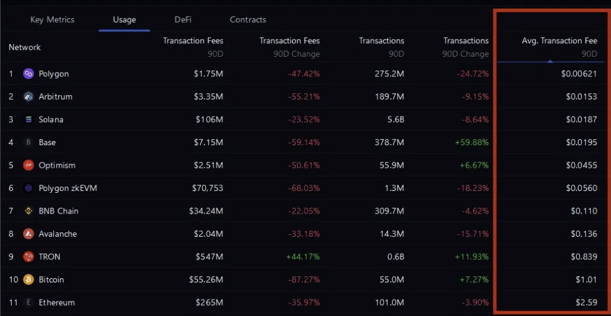Open the Base network name link
Screen dimensions: 611x316
coord(47,142)
